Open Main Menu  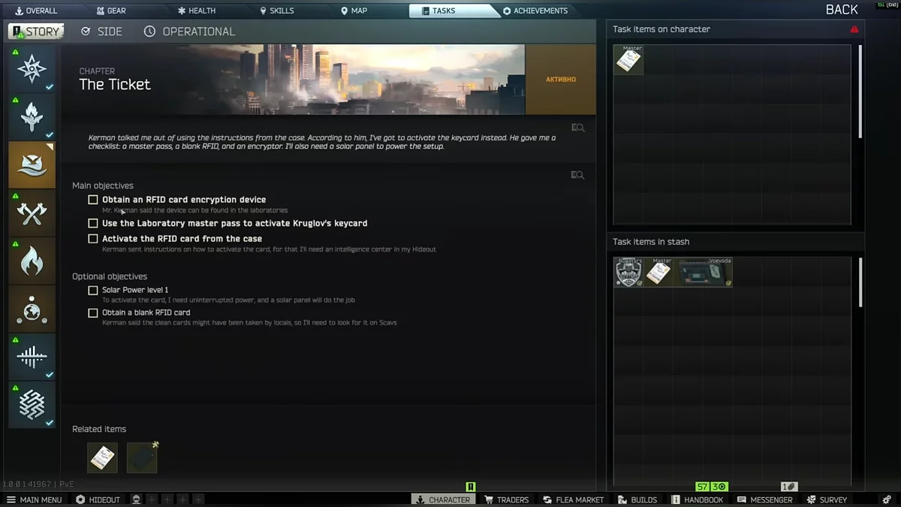click(x=35, y=499)
